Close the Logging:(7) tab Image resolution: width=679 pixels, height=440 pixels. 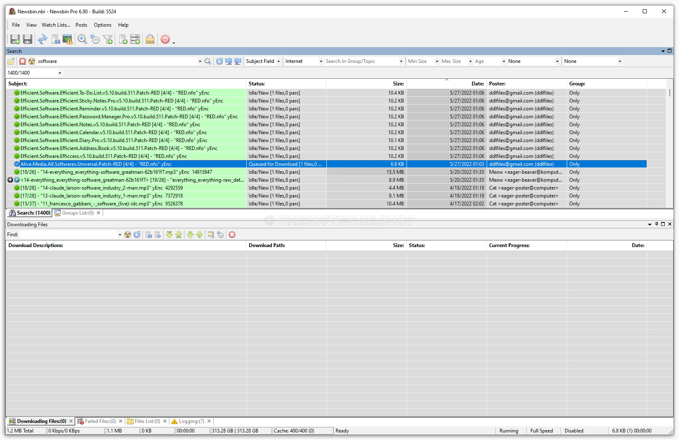click(209, 421)
